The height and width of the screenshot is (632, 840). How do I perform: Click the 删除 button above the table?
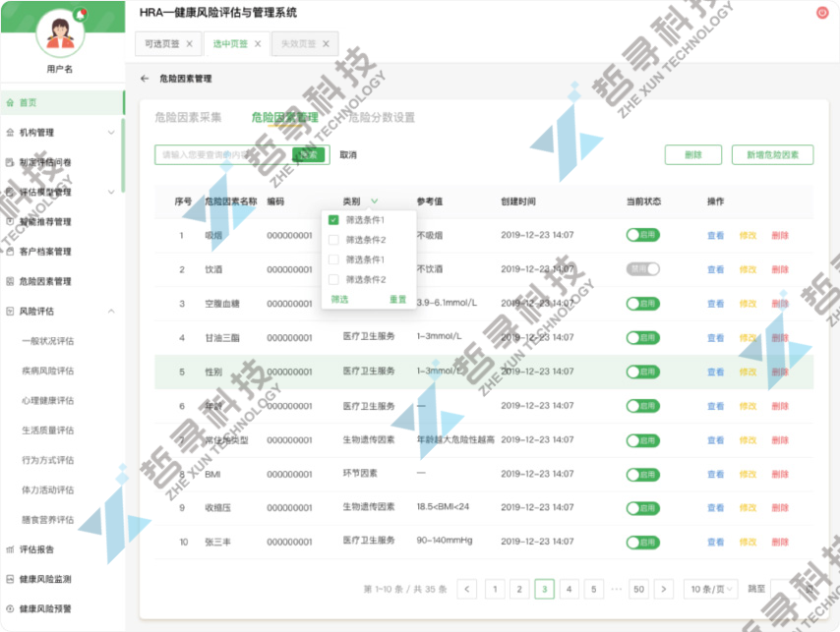click(x=693, y=154)
